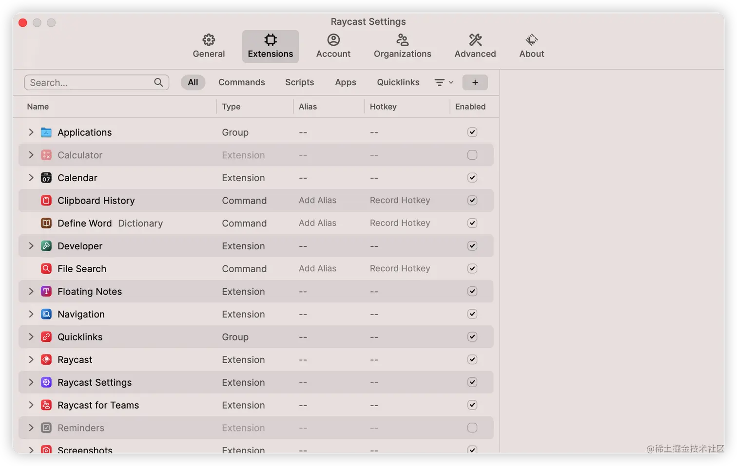Screen dimensions: 737x466
Task: Go to the Advanced tab
Action: coord(475,46)
